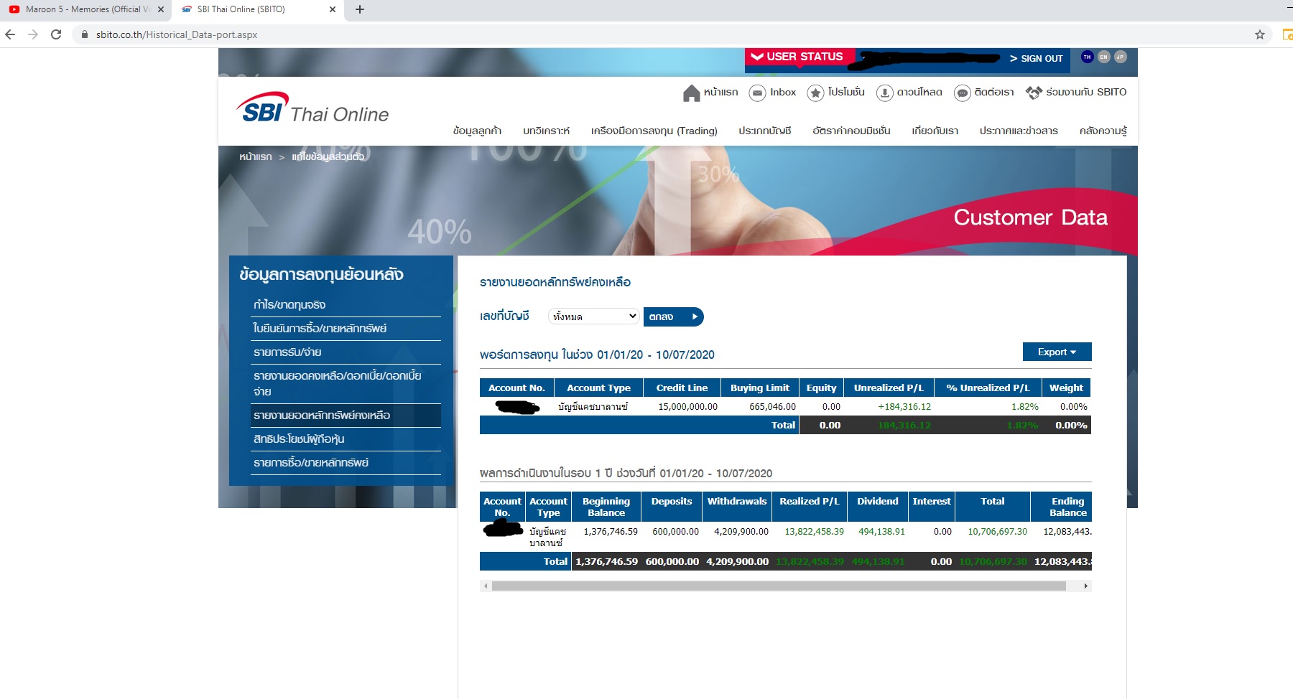Click the download icon for ดาวน์โหลด
This screenshot has height=699, width=1293.
coord(885,93)
